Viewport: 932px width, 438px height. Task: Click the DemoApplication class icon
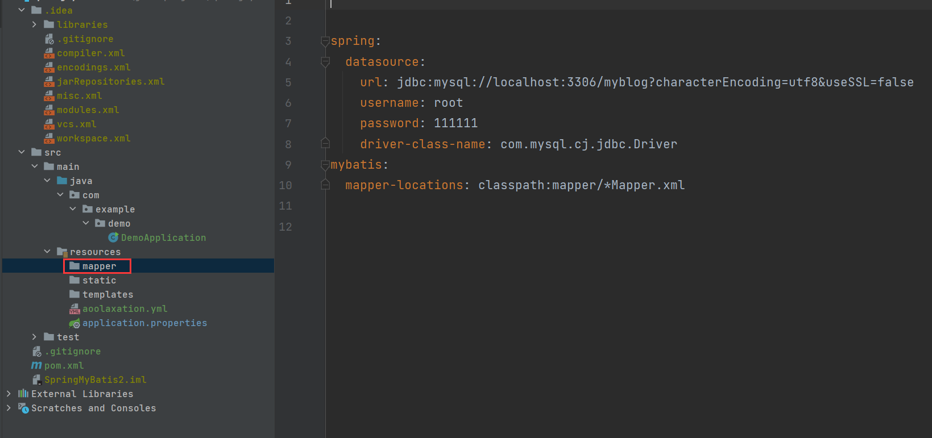tap(113, 237)
